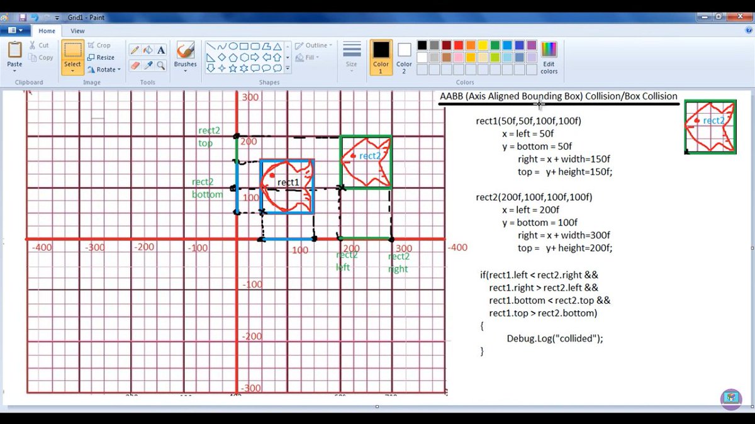Expand the Select dropdown arrow
Image resolution: width=755 pixels, height=424 pixels.
pyautogui.click(x=72, y=71)
